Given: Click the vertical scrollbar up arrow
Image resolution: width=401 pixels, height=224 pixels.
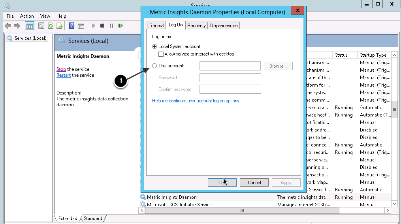Looking at the screenshot, I should tap(394, 55).
